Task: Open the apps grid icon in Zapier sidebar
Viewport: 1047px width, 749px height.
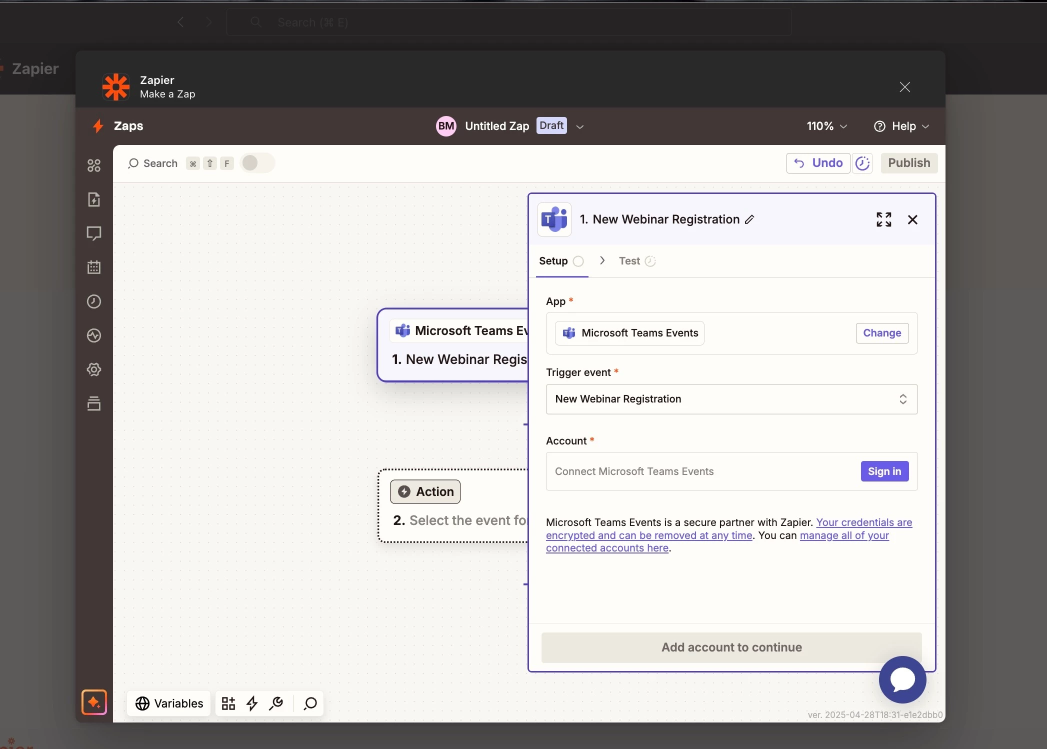Action: tap(94, 165)
